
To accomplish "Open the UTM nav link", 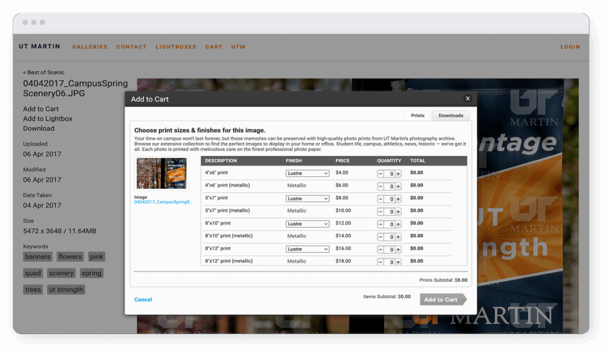I will [238, 47].
